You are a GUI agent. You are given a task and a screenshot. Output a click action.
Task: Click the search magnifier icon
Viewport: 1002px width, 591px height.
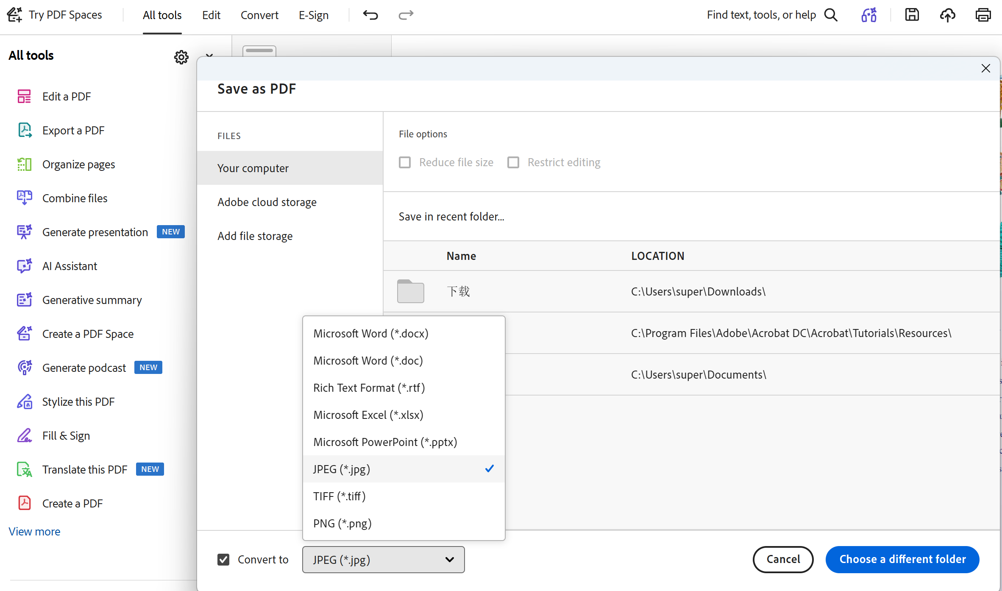pyautogui.click(x=831, y=15)
